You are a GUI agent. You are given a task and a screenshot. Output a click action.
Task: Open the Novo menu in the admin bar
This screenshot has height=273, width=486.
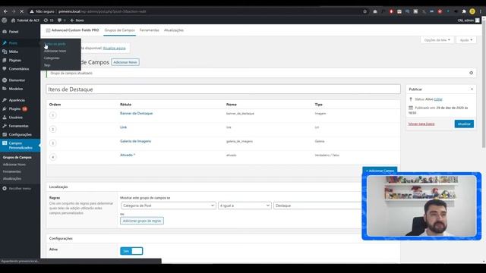click(x=77, y=20)
